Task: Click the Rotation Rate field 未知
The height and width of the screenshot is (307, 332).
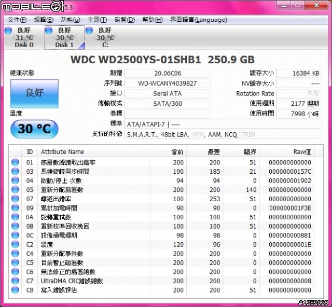Action: (x=299, y=93)
